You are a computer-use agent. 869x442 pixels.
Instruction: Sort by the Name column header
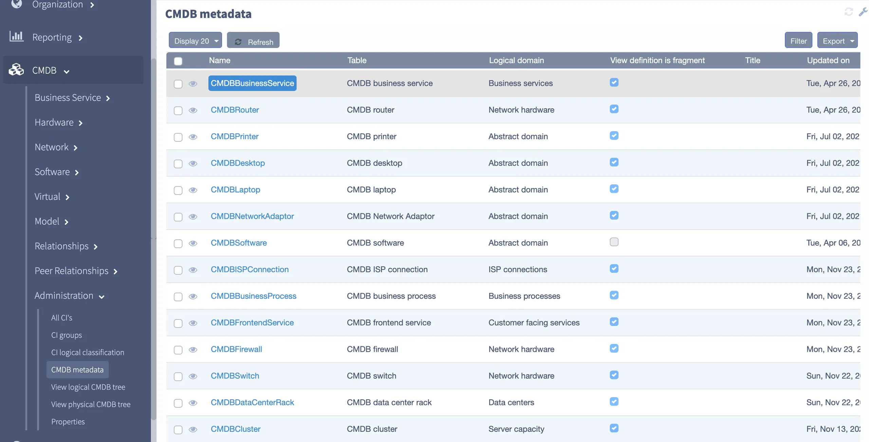pyautogui.click(x=219, y=60)
